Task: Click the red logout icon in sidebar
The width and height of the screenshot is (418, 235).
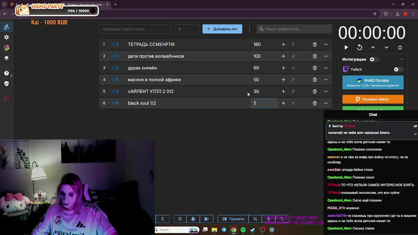Action: point(7,99)
